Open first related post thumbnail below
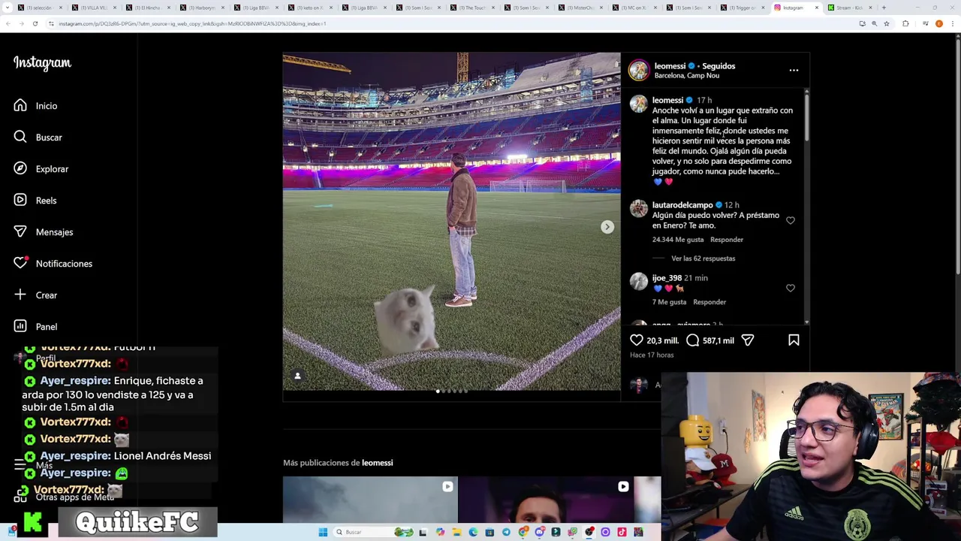 [370, 500]
